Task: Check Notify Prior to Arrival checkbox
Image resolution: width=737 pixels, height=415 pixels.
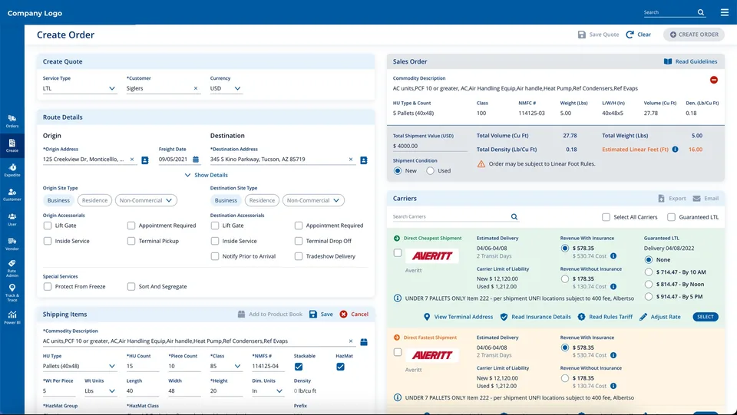Action: (215, 256)
